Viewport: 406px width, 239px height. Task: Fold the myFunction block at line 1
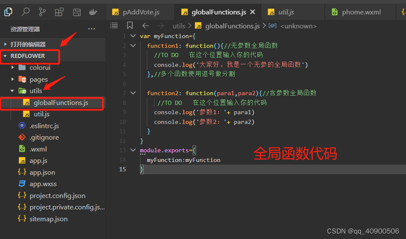(x=133, y=36)
